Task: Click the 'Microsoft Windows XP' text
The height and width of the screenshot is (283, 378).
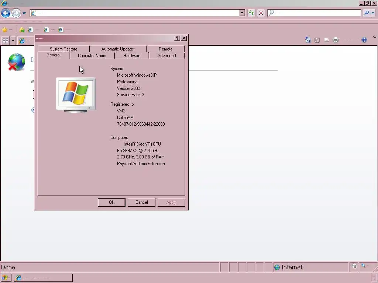Action: point(137,75)
